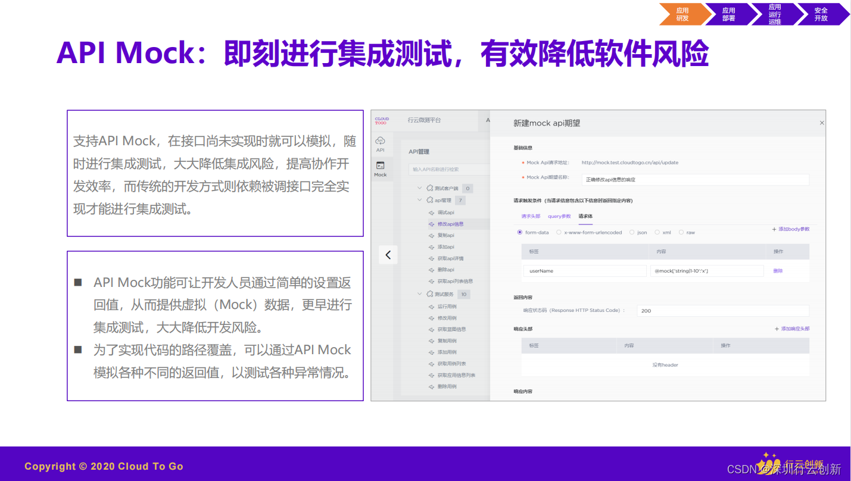Image resolution: width=851 pixels, height=481 pixels.
Task: Click the Cloud ToGo logo
Action: pos(381,121)
